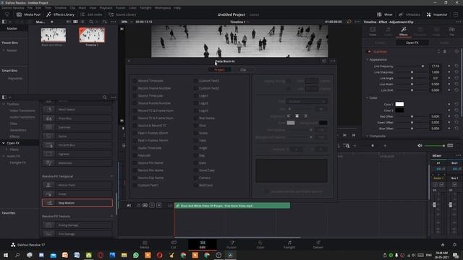Open Color 2 black swatch

pos(399,110)
